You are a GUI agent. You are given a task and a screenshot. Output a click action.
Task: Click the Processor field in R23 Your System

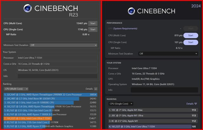(57, 58)
